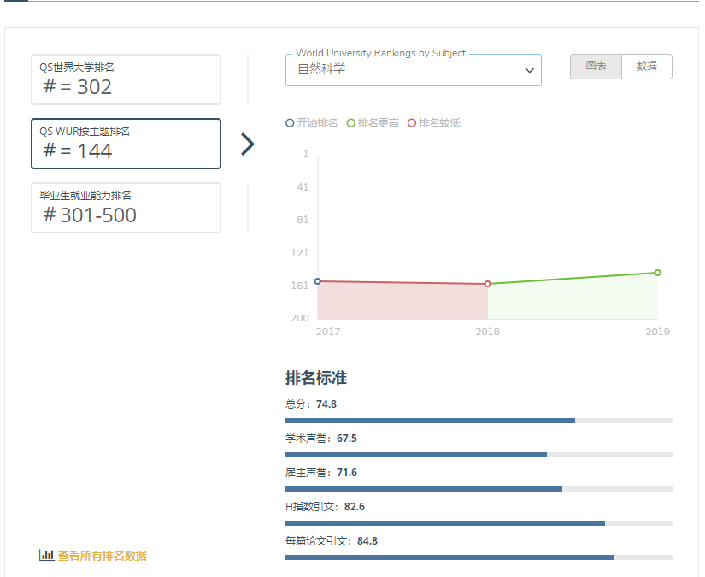Image resolution: width=705 pixels, height=577 pixels.
Task: Click the 学术声誉 score bar
Action: pyautogui.click(x=479, y=455)
